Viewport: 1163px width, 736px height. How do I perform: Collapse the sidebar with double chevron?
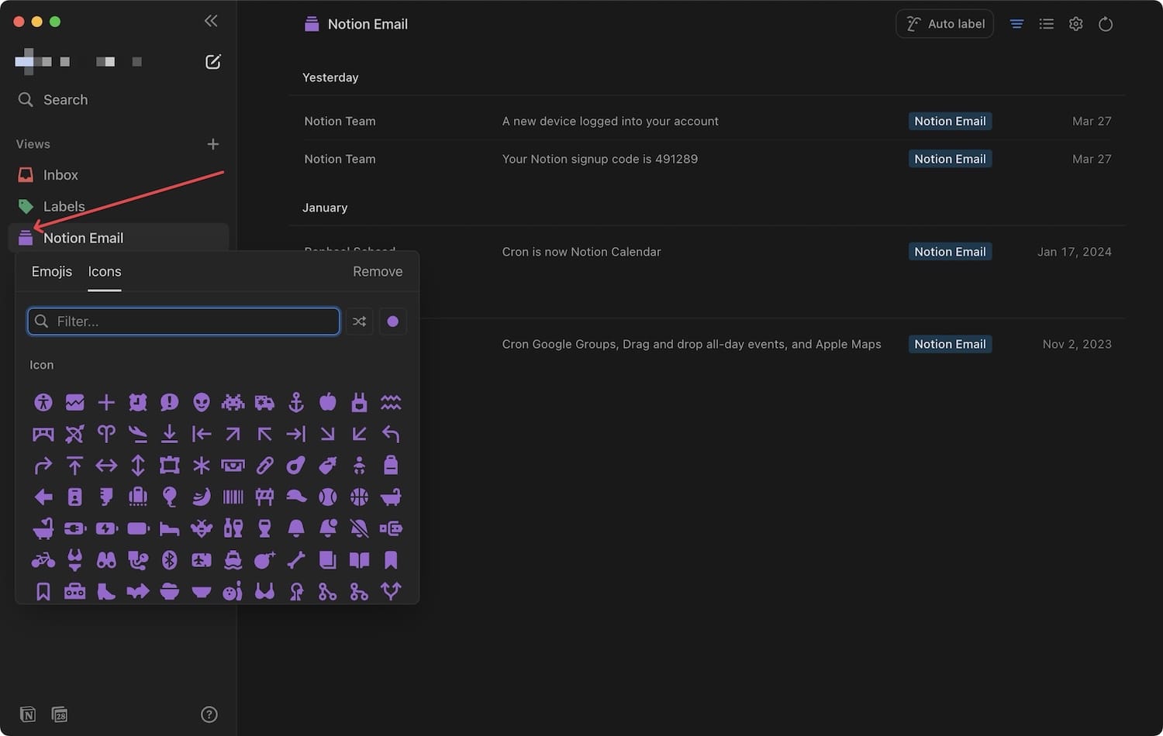pyautogui.click(x=211, y=21)
